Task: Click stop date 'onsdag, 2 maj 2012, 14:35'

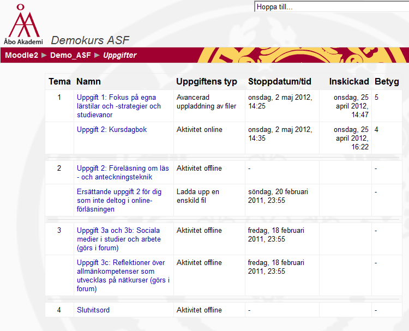Action: click(280, 134)
